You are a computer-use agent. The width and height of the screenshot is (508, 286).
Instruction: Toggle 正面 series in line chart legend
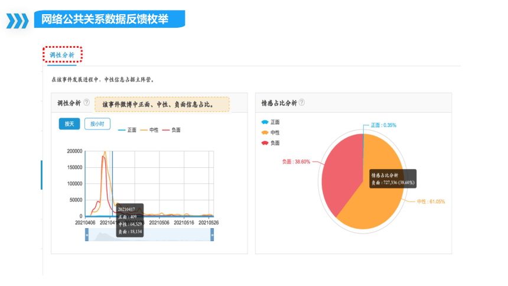coord(128,130)
